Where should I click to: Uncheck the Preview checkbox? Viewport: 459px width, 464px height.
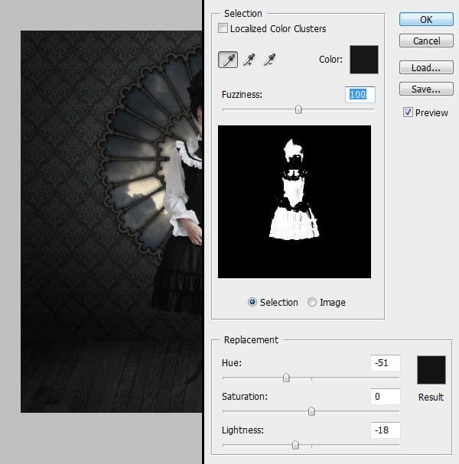pos(409,112)
